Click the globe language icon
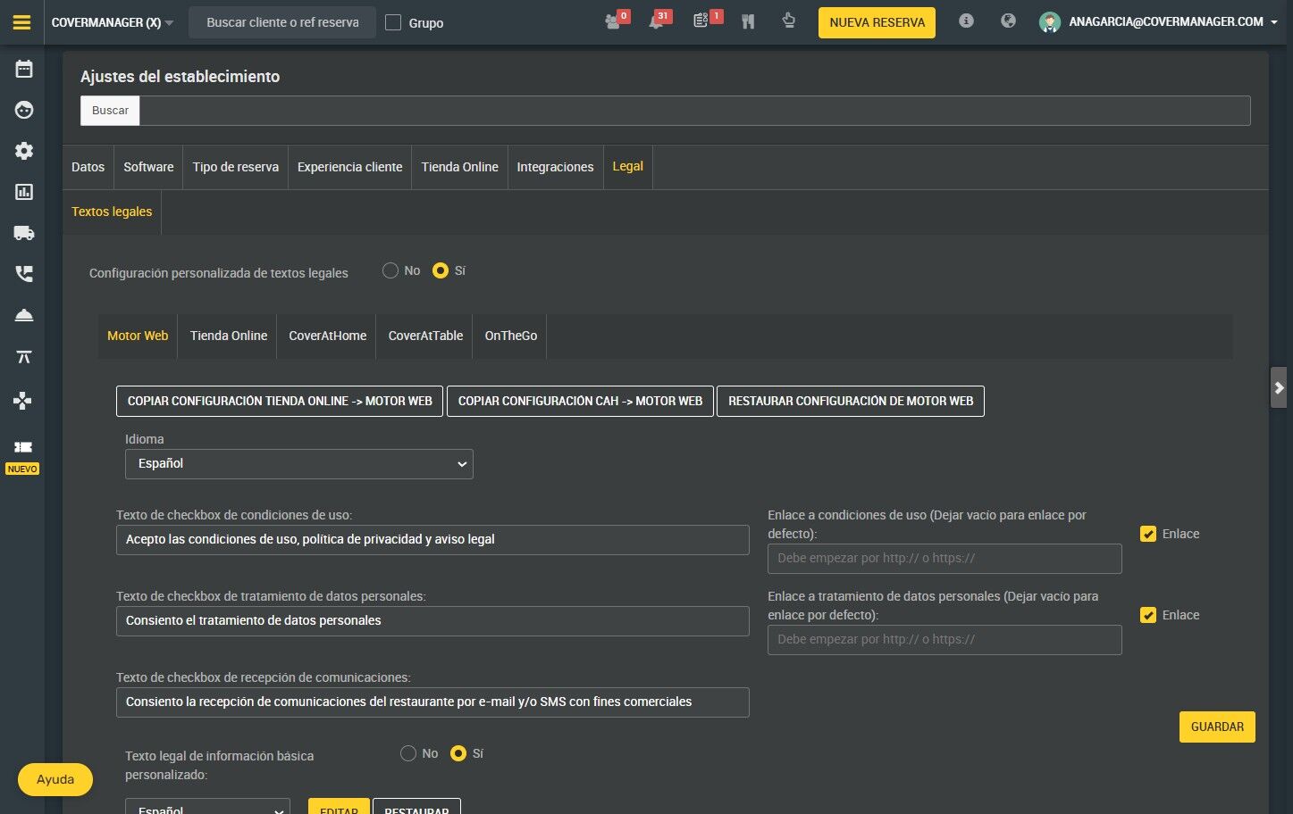 point(1008,21)
